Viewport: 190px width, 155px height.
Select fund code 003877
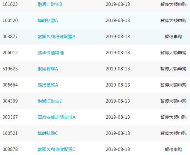coord(10,37)
